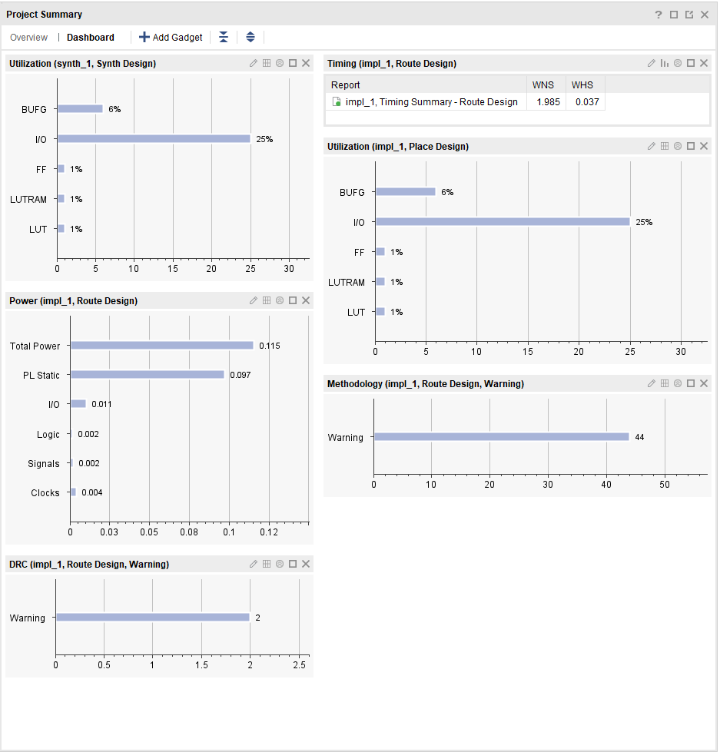Maximize the Timing impl_1 gadget
This screenshot has width=720, height=752.
click(x=691, y=63)
